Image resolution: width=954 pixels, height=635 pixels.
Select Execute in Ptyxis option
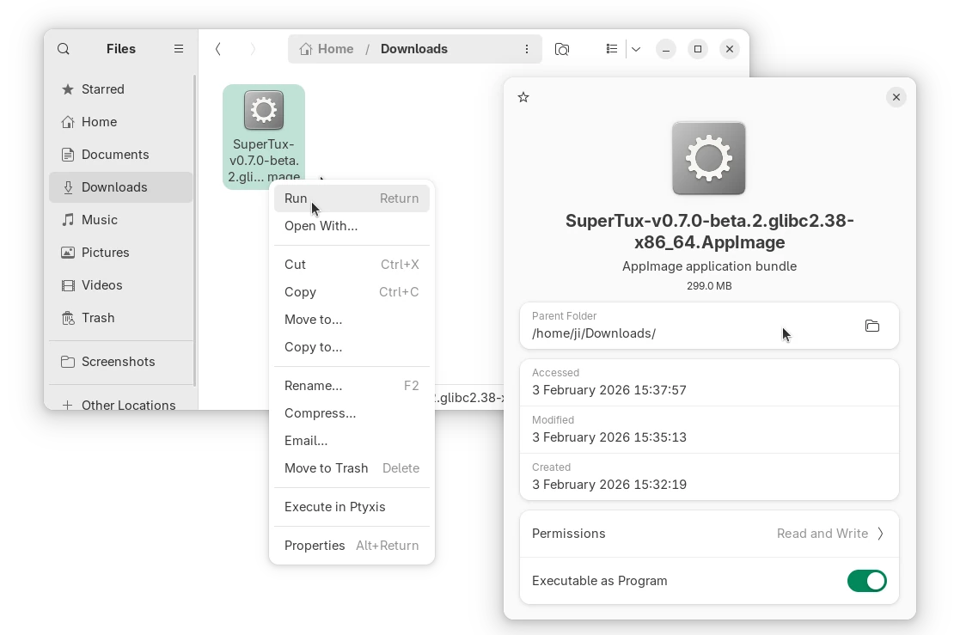pos(334,507)
